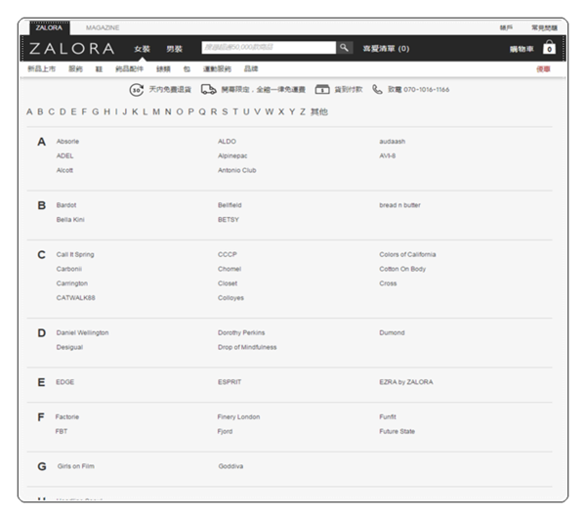Open the 新品上市 new arrivals menu
The height and width of the screenshot is (520, 586).
[41, 68]
